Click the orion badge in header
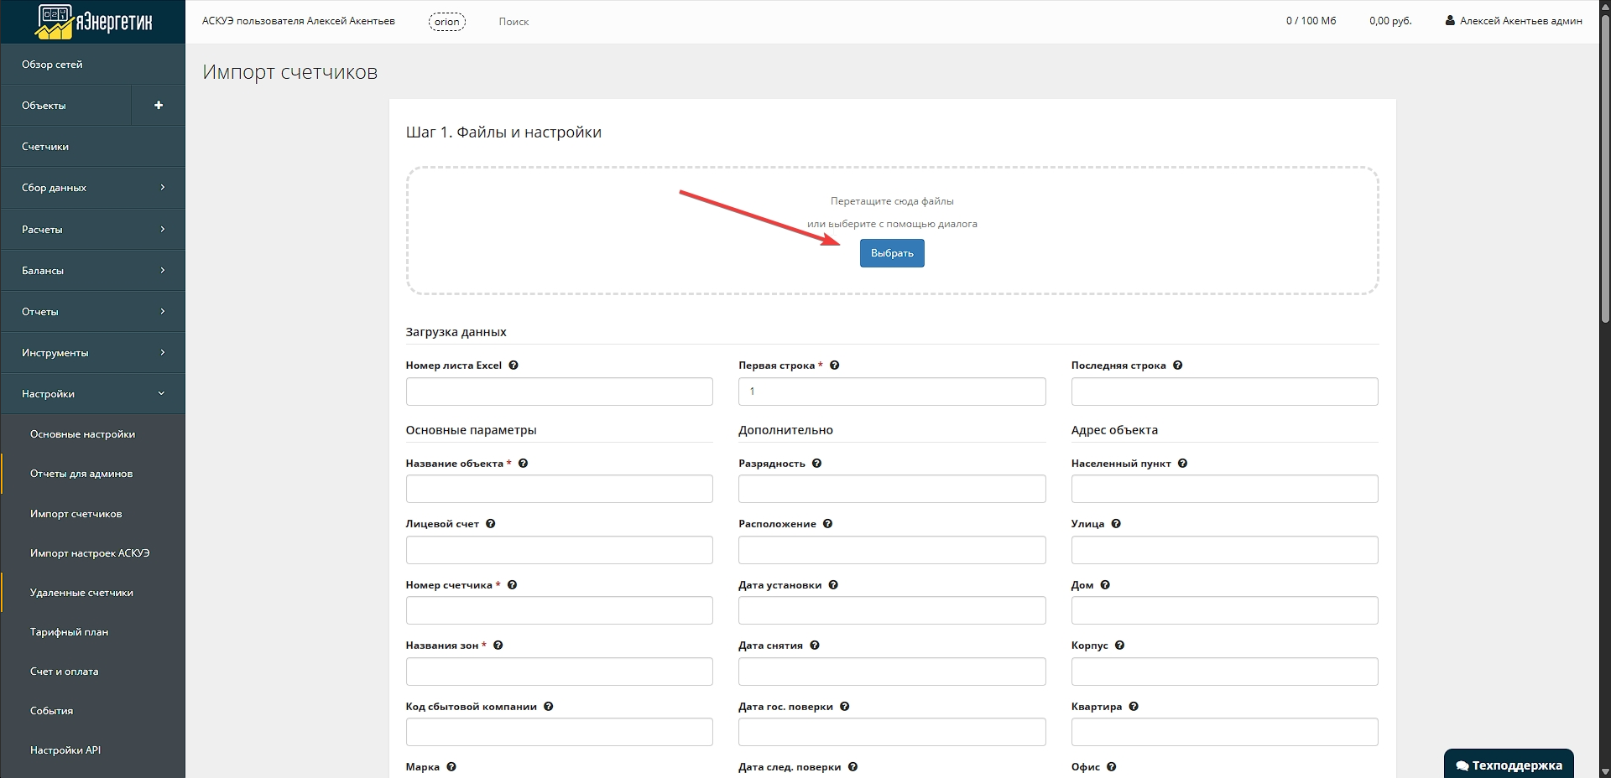Image resolution: width=1611 pixels, height=778 pixels. click(447, 22)
